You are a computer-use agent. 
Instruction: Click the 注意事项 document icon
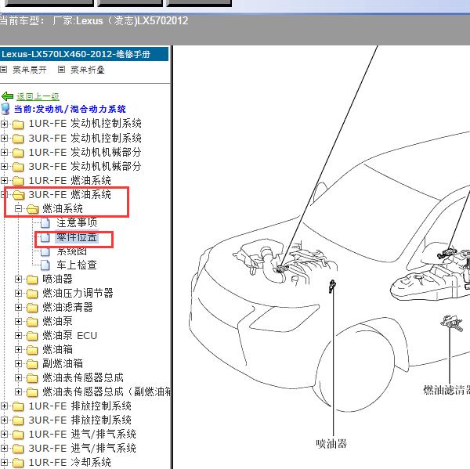pyautogui.click(x=45, y=223)
